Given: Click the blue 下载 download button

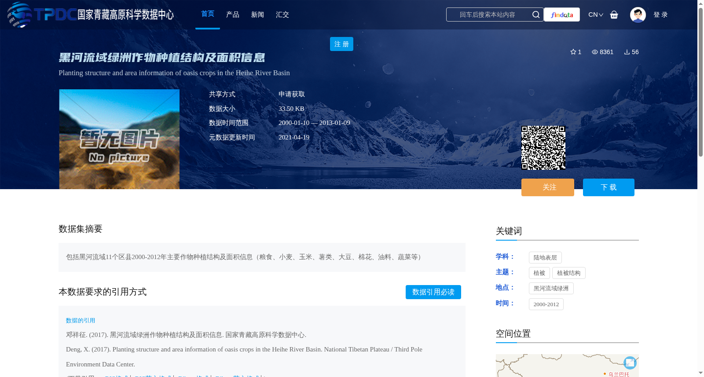Looking at the screenshot, I should click(609, 187).
